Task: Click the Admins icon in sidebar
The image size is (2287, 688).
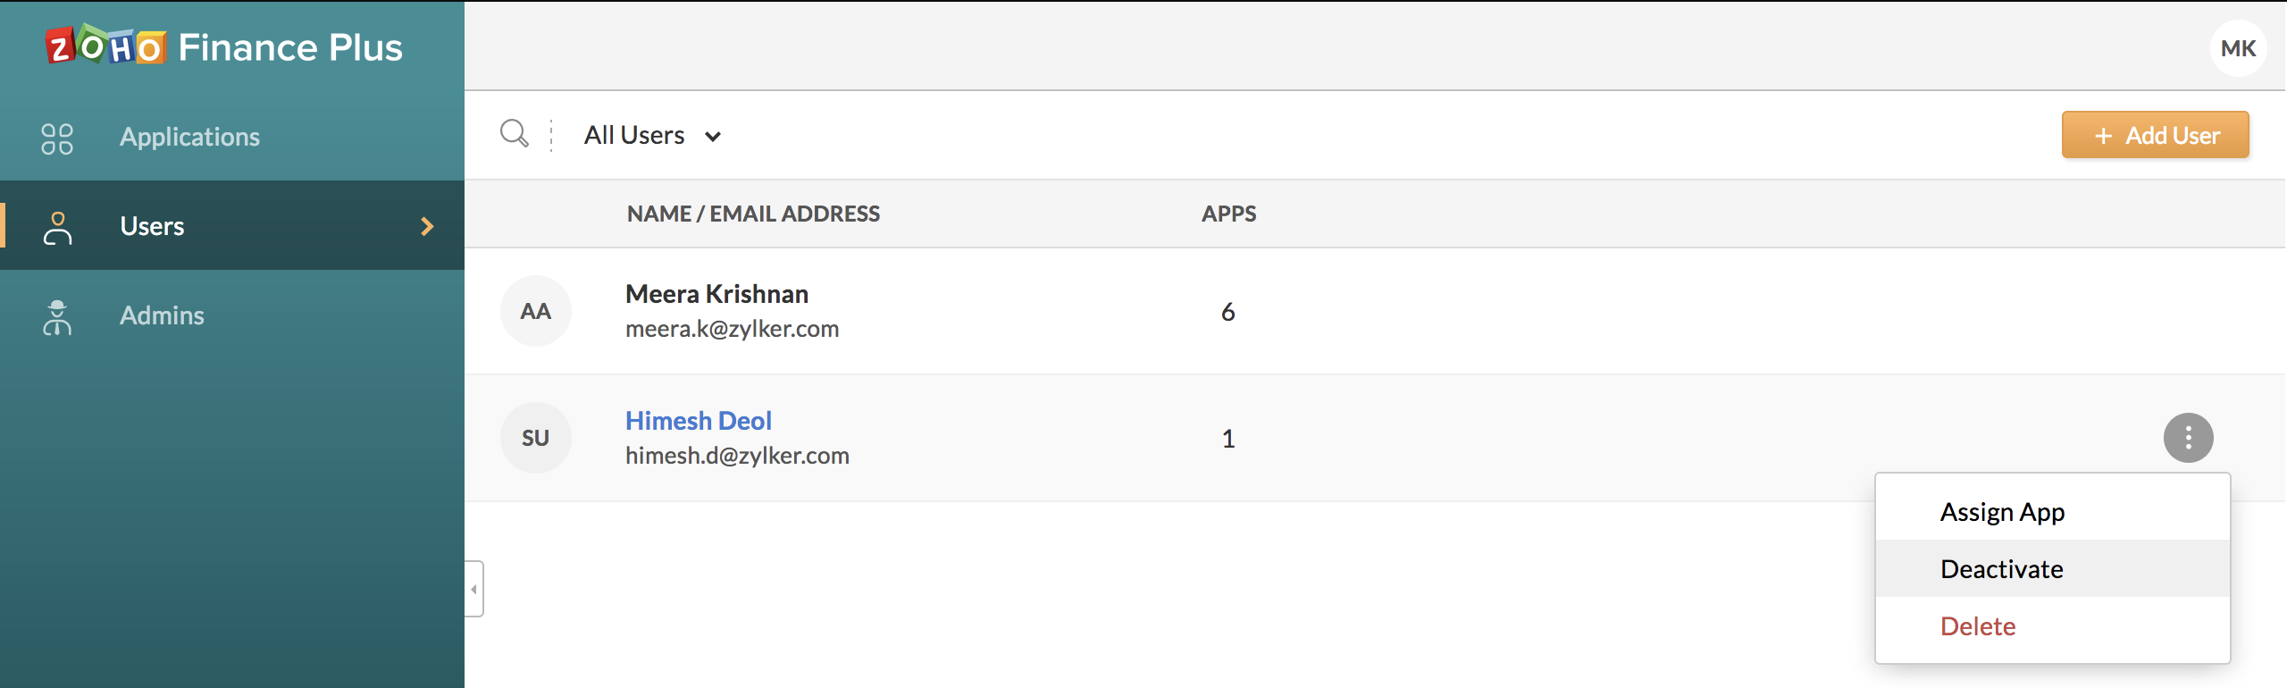Action: coord(57,316)
